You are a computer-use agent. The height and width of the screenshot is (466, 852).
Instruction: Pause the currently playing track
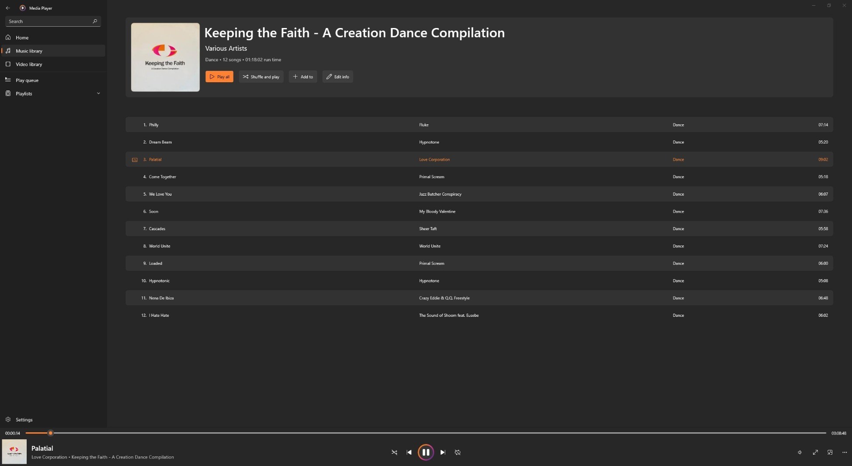point(426,452)
